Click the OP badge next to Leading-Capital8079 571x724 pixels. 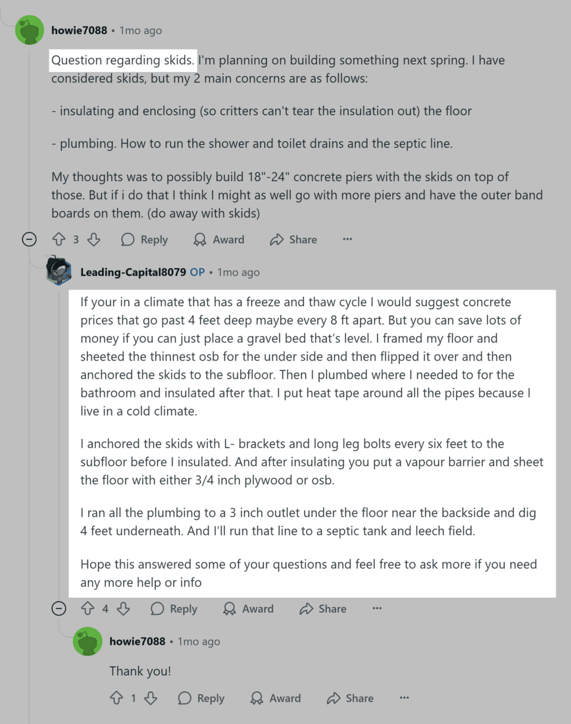pos(196,272)
